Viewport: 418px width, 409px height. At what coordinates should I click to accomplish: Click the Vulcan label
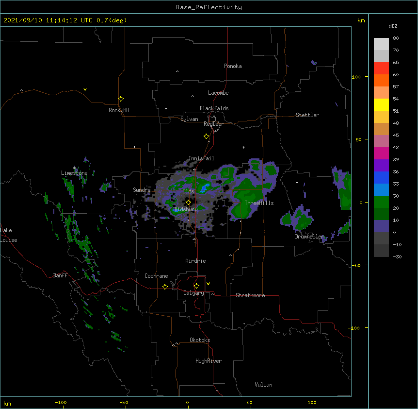pyautogui.click(x=263, y=385)
